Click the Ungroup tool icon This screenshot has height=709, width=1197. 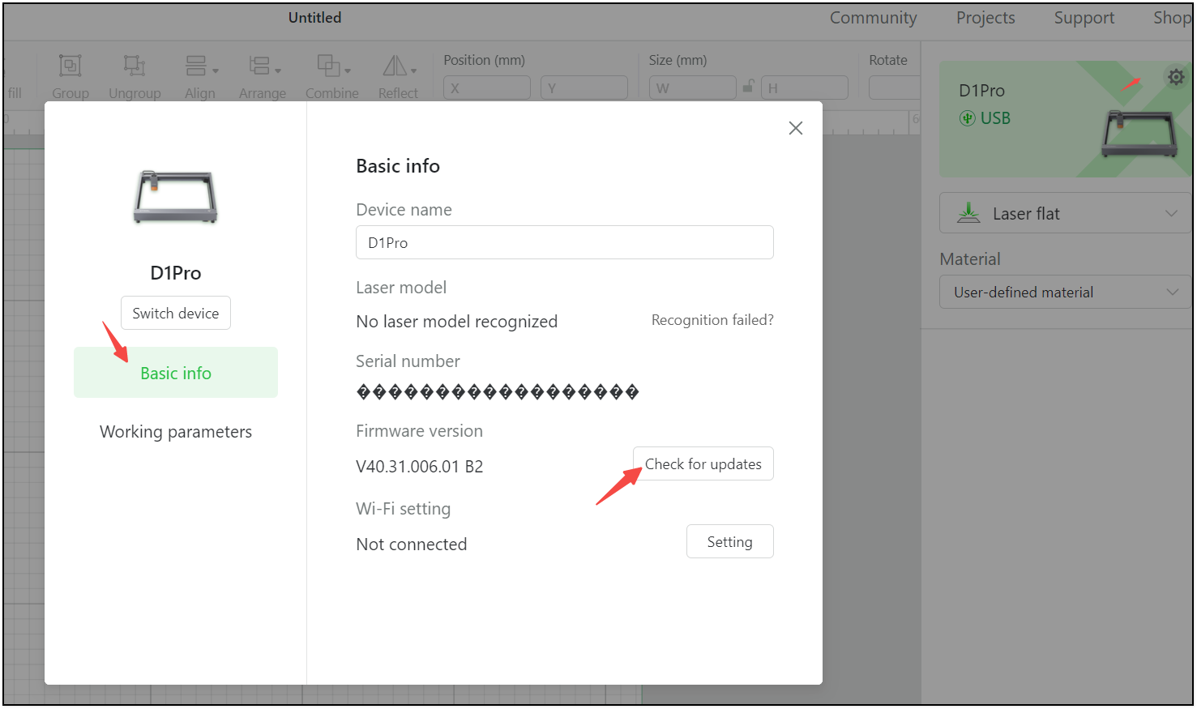pyautogui.click(x=135, y=66)
